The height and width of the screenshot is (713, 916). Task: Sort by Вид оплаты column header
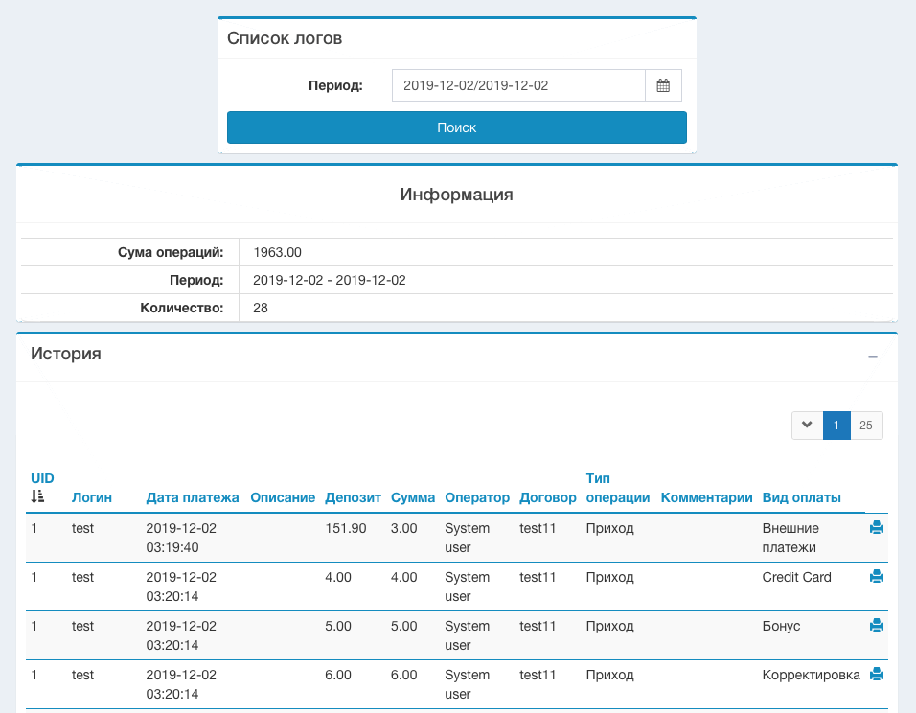point(802,497)
